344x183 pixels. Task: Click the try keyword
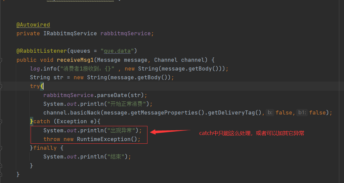pos(35,86)
